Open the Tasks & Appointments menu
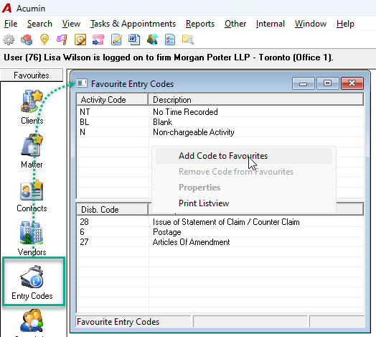 (133, 24)
